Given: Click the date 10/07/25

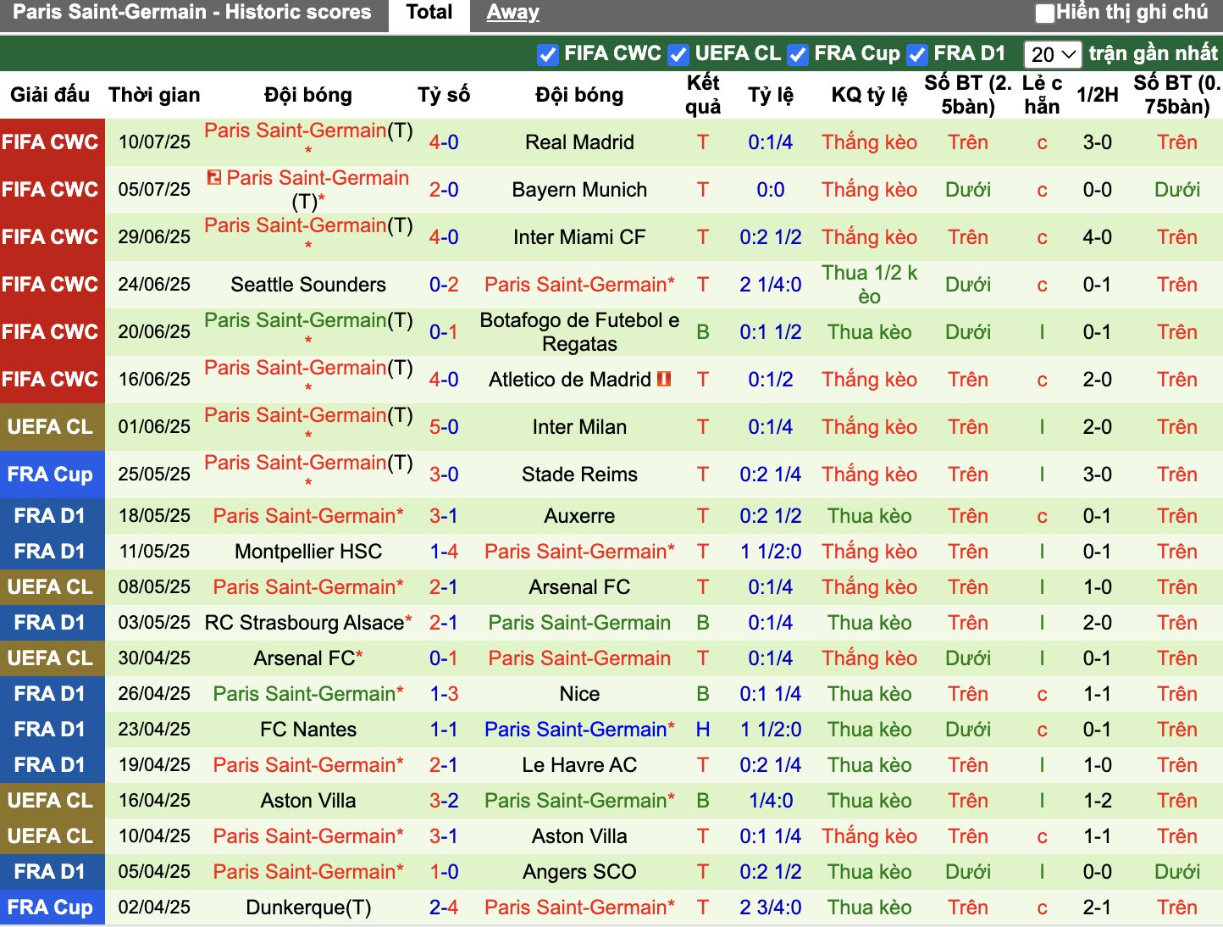Looking at the screenshot, I should 154,142.
